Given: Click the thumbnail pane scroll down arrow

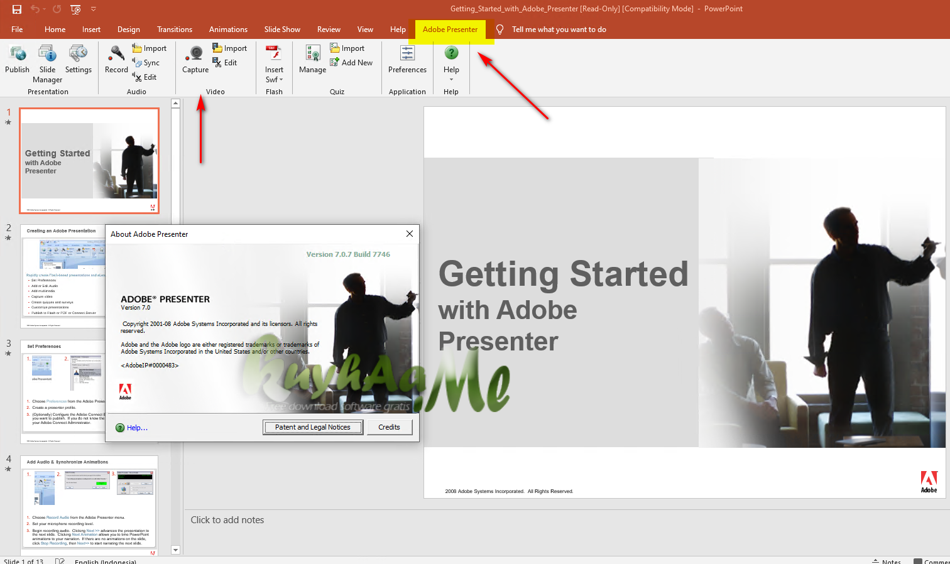Looking at the screenshot, I should [x=176, y=550].
